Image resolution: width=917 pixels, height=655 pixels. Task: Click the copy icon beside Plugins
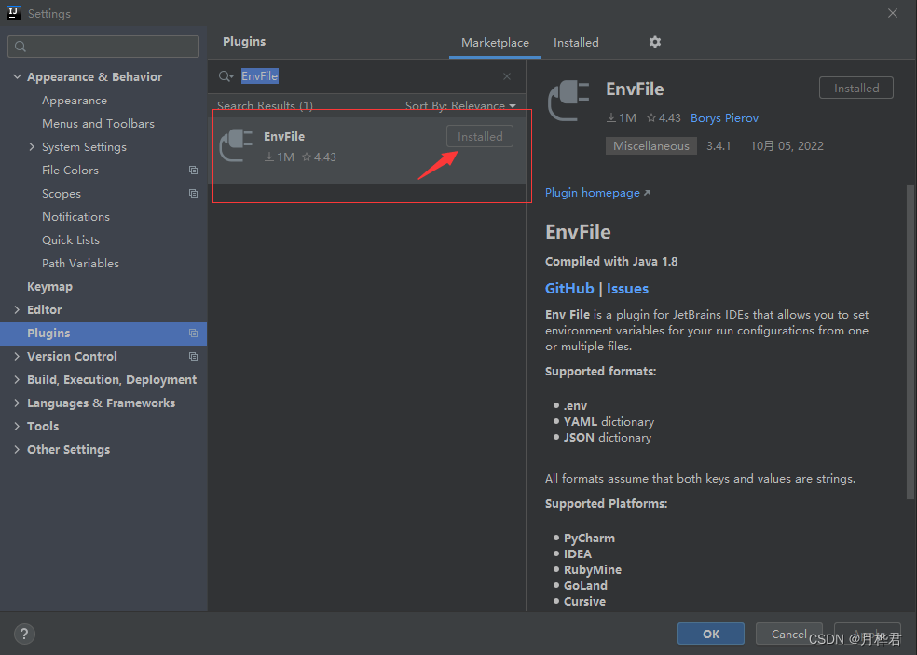click(x=193, y=334)
